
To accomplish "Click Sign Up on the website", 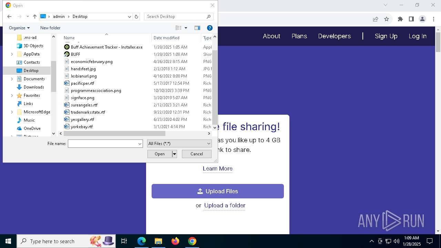I will (386, 36).
